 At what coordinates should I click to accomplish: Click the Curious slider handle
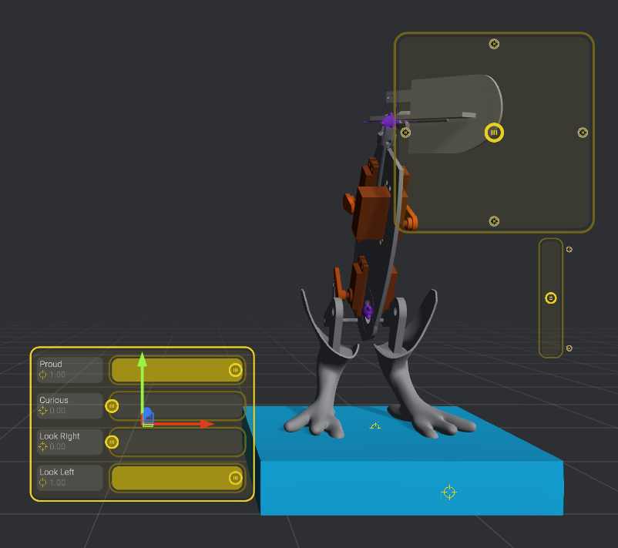point(112,405)
